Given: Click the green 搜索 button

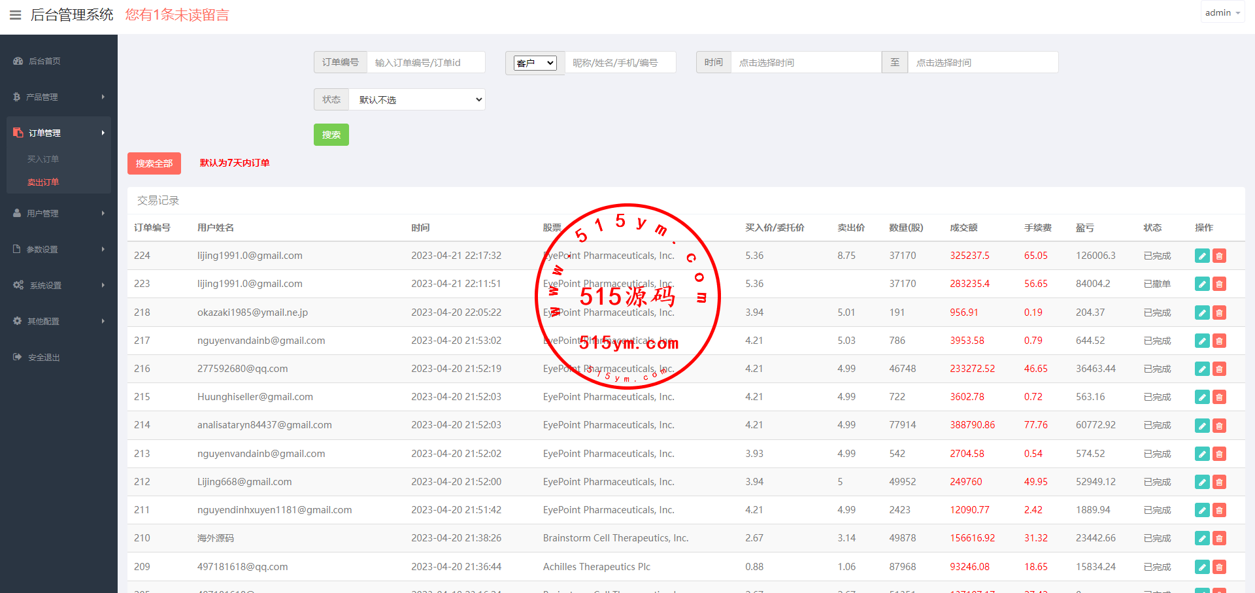Looking at the screenshot, I should 331,135.
